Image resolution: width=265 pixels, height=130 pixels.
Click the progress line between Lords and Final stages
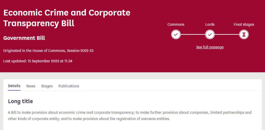[x=227, y=34]
